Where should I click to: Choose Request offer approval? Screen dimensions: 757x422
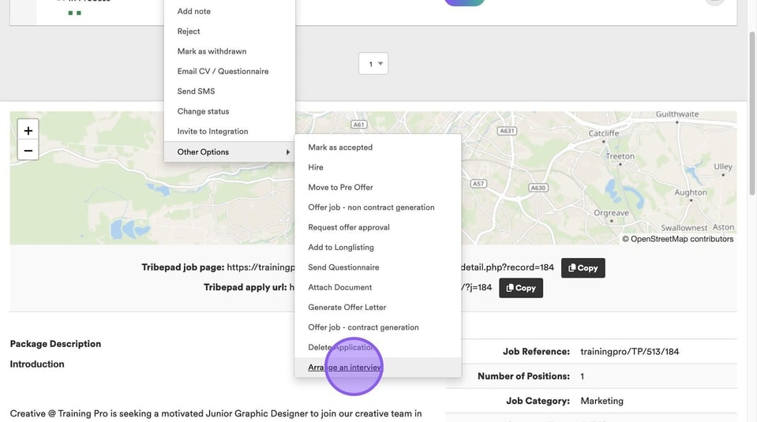pos(348,227)
